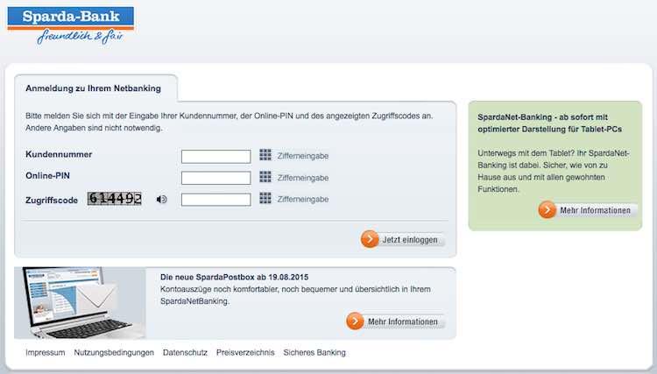
Task: Open the Sicheres Banking footer link
Action: click(314, 353)
